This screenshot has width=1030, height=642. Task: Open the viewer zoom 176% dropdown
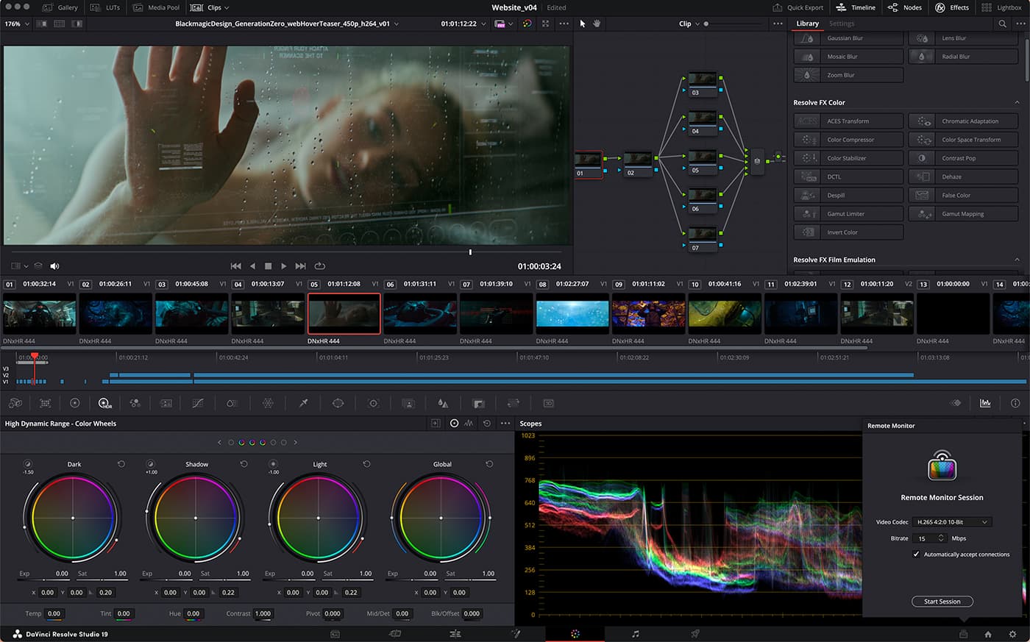tap(17, 24)
